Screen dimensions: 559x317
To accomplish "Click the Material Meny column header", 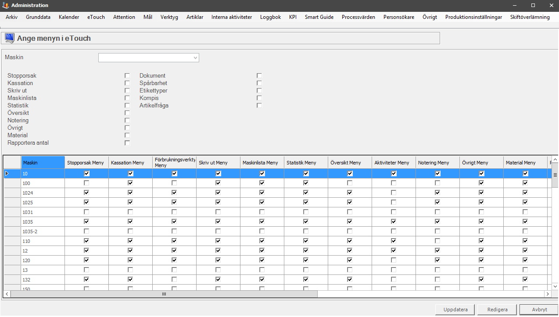I will (x=525, y=163).
